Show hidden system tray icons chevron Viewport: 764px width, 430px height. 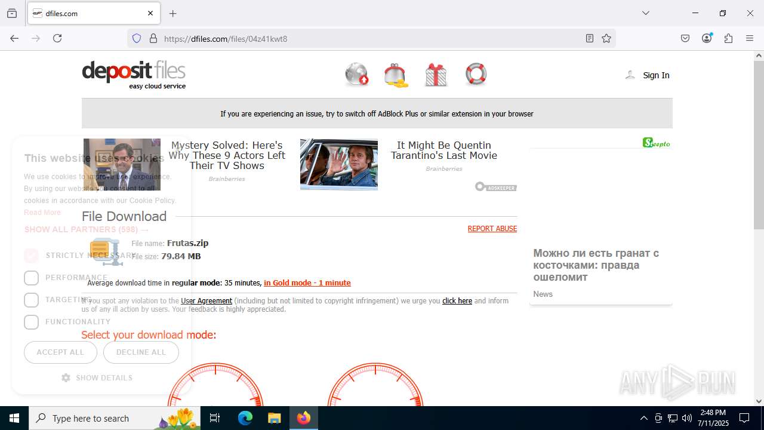point(643,418)
